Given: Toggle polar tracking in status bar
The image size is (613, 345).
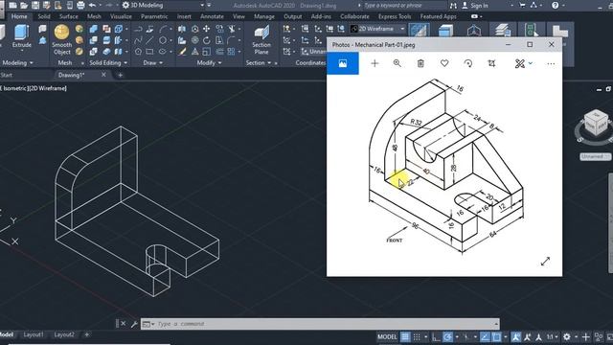Looking at the screenshot, I should click(448, 336).
